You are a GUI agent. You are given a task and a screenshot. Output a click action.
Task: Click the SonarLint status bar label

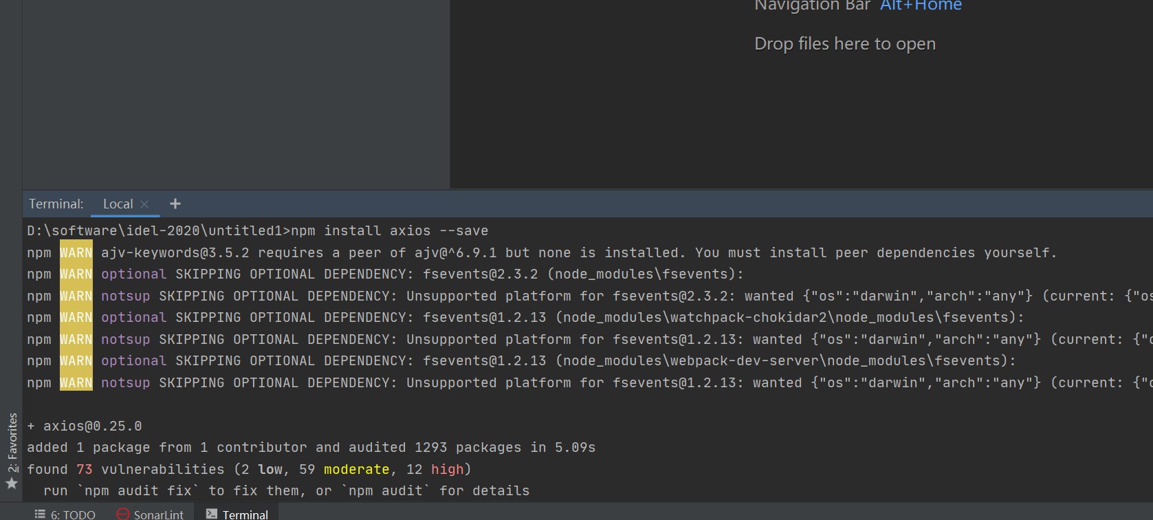tap(158, 514)
